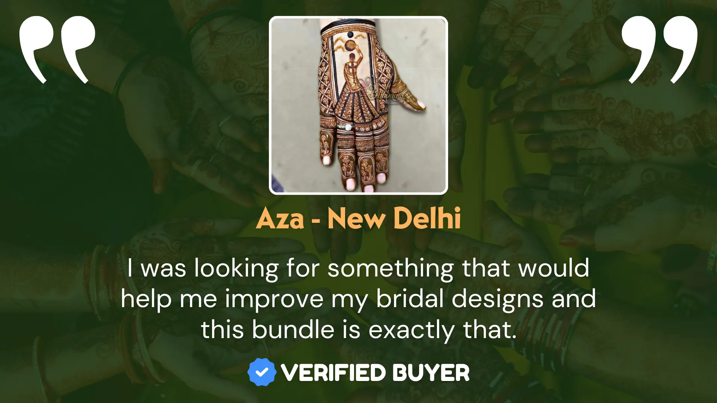Click the phrase 'bridal designs'

[x=459, y=299]
